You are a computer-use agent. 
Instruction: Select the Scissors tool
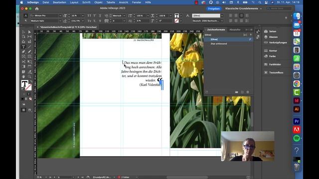(23, 62)
